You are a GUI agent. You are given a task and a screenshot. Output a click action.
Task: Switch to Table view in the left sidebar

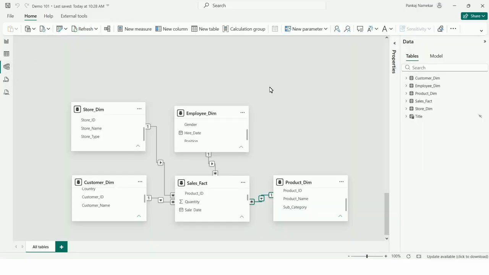[6, 54]
